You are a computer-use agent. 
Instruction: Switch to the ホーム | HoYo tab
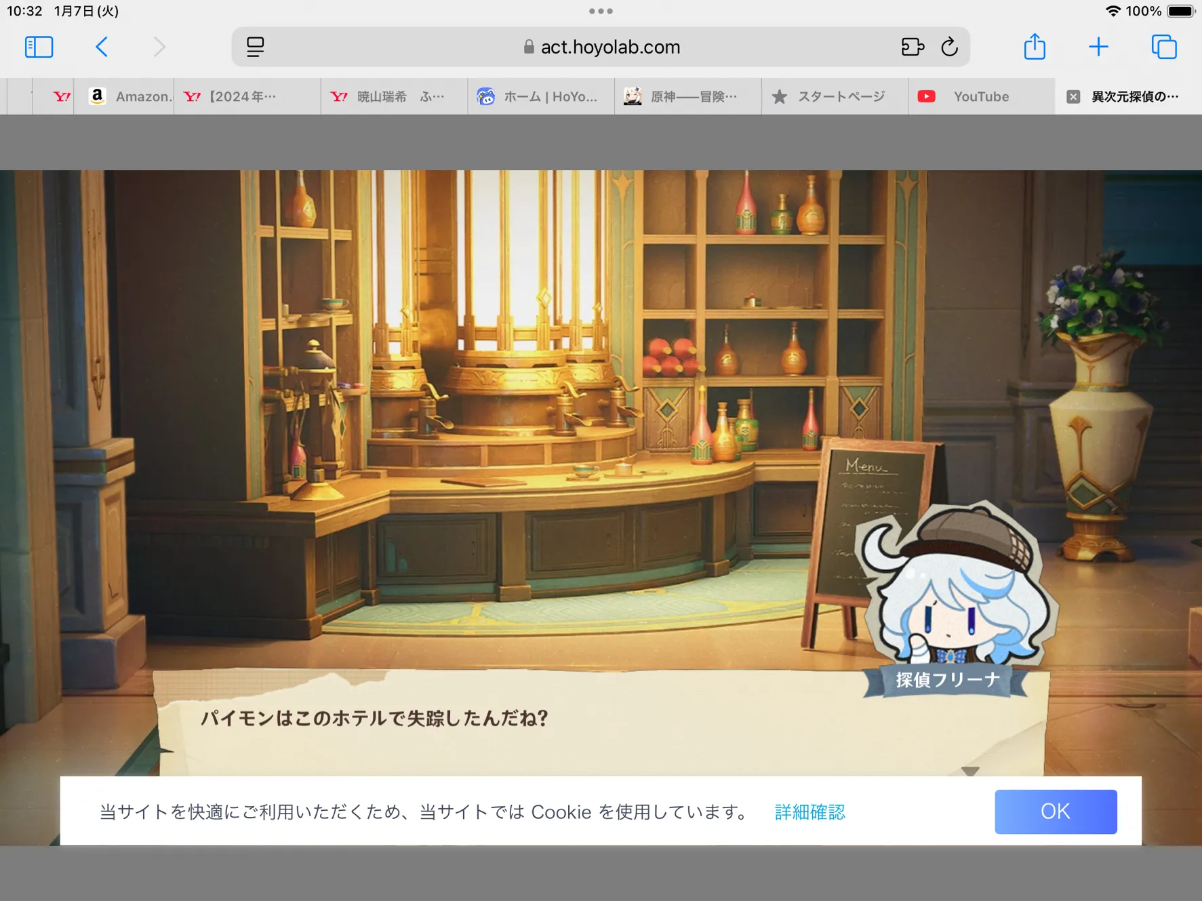pyautogui.click(x=542, y=96)
